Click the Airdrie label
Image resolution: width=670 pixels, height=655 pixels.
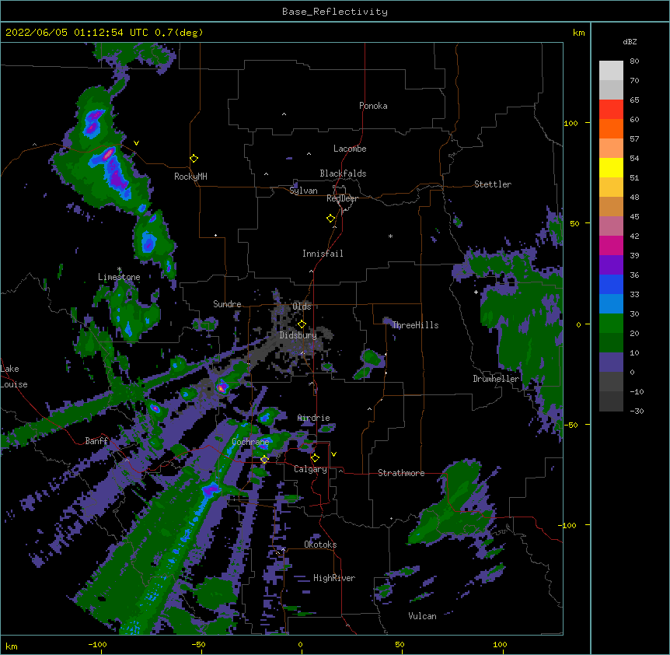tap(314, 418)
